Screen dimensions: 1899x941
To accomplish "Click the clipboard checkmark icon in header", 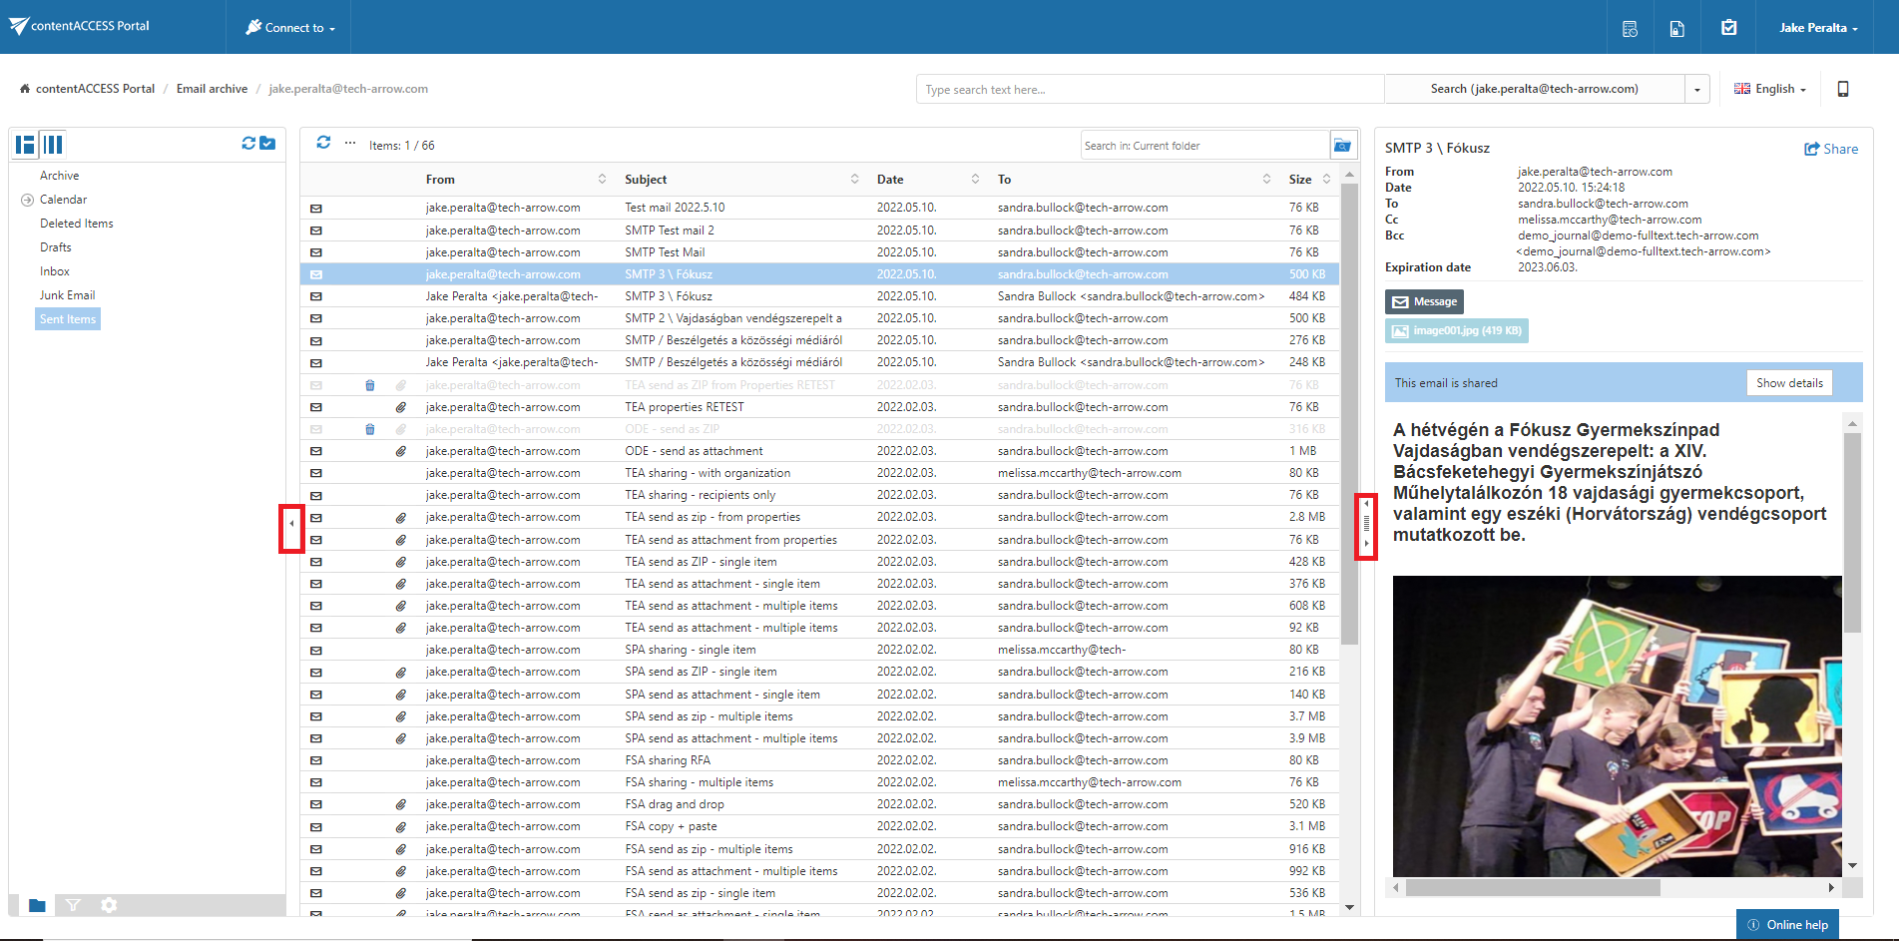I will 1728,28.
